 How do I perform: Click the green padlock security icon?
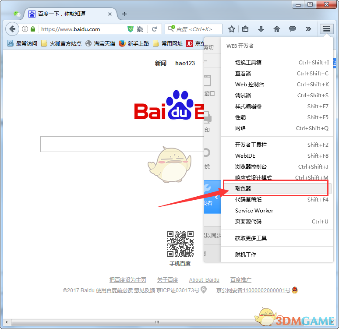pos(33,29)
